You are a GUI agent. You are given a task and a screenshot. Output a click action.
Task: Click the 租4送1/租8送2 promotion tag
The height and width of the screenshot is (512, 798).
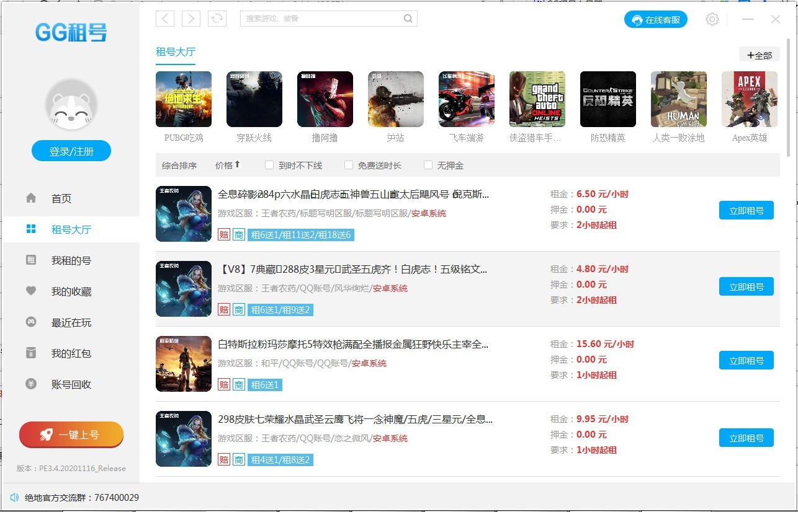pos(280,460)
